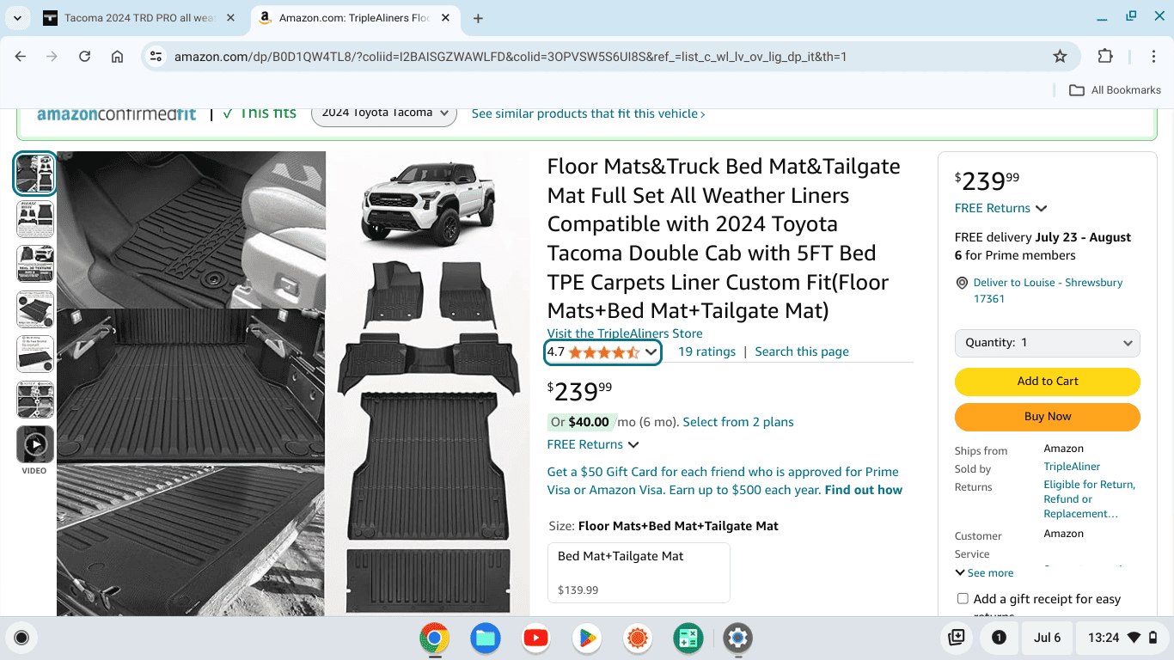The image size is (1174, 660).
Task: Click the browser forward arrow
Action: pyautogui.click(x=52, y=57)
